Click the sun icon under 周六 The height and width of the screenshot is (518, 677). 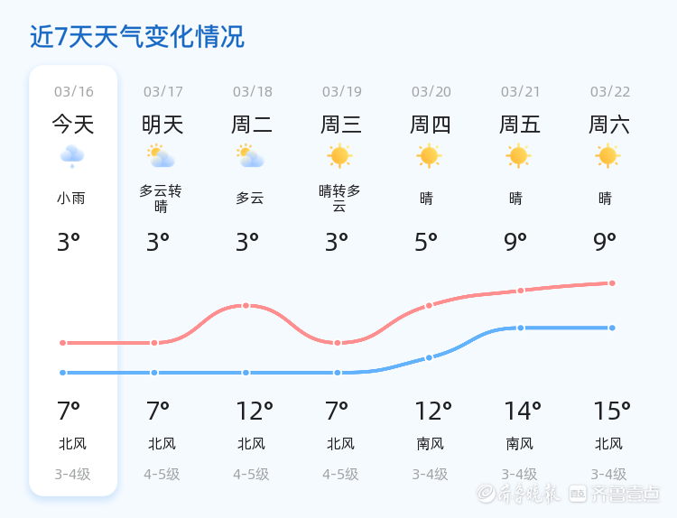point(607,155)
